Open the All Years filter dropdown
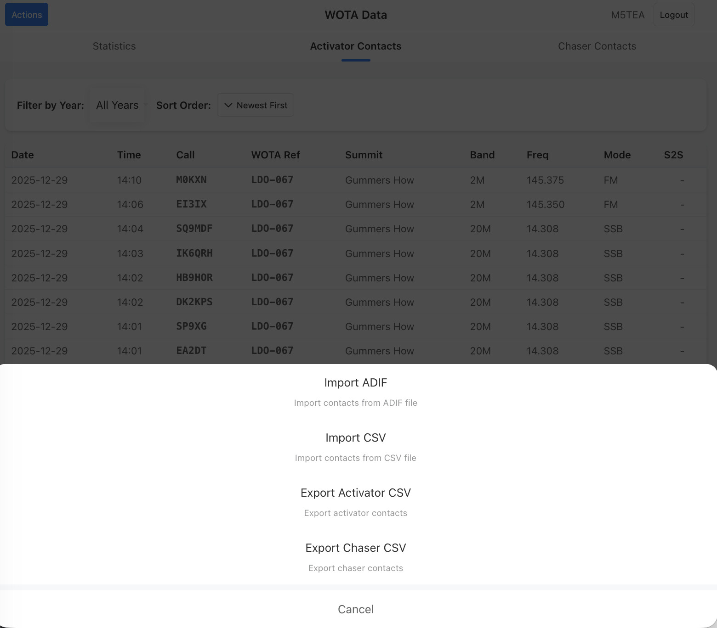This screenshot has width=717, height=628. click(117, 105)
